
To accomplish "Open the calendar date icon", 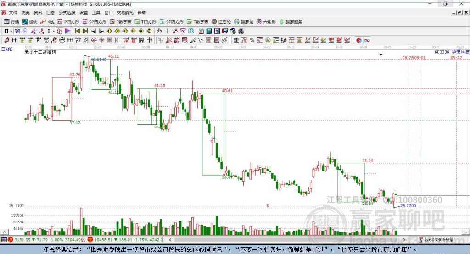I will point(201,31).
